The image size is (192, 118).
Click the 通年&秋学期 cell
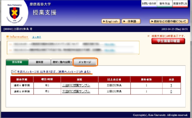click(22, 91)
